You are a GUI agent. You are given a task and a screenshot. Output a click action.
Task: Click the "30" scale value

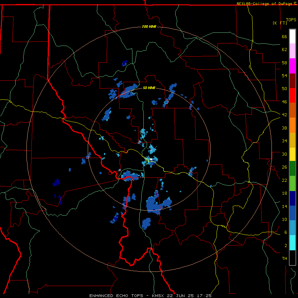(284, 154)
